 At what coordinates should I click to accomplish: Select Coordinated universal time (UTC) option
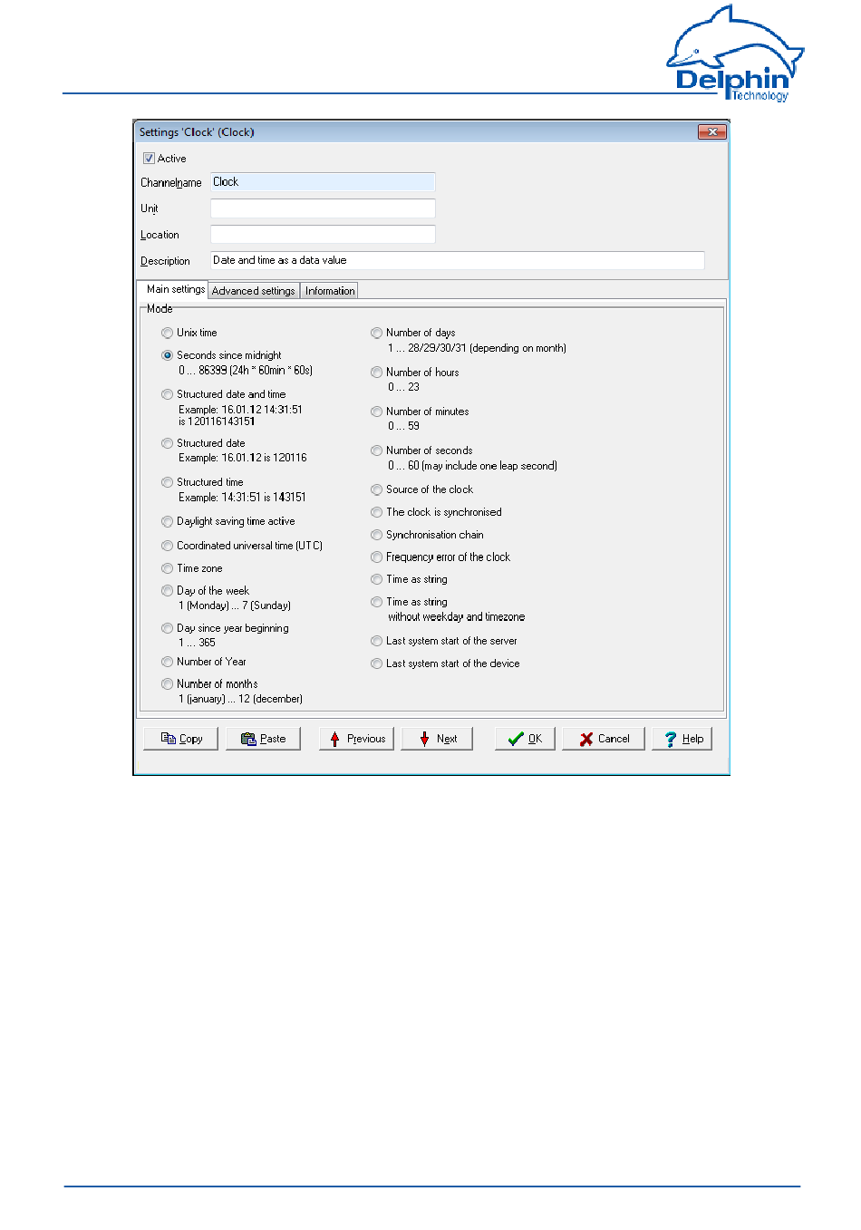click(x=168, y=547)
